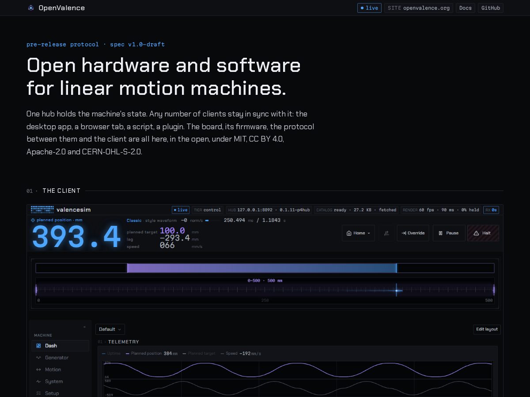Click the norm/s speed slider

tap(213, 221)
